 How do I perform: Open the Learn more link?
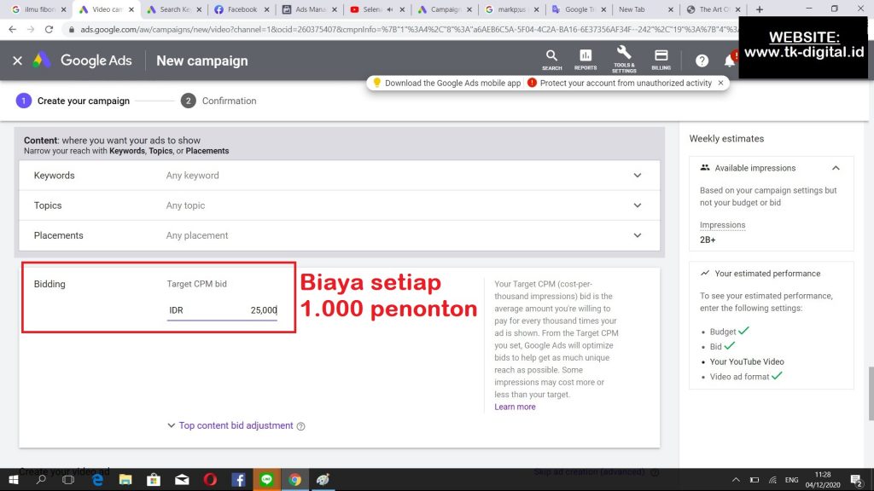(x=515, y=407)
